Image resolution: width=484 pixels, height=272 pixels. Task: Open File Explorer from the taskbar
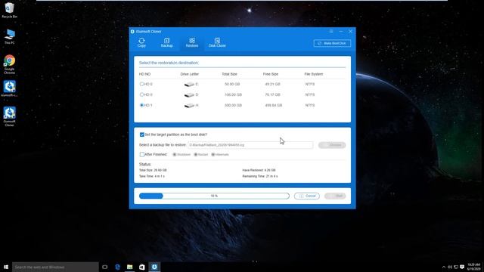click(x=129, y=267)
